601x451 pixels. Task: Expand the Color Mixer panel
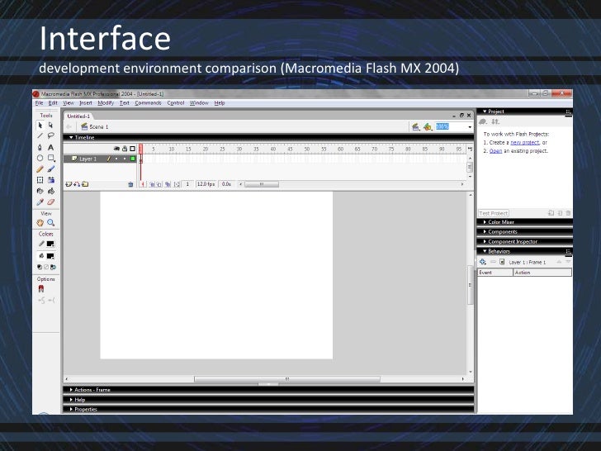click(485, 222)
